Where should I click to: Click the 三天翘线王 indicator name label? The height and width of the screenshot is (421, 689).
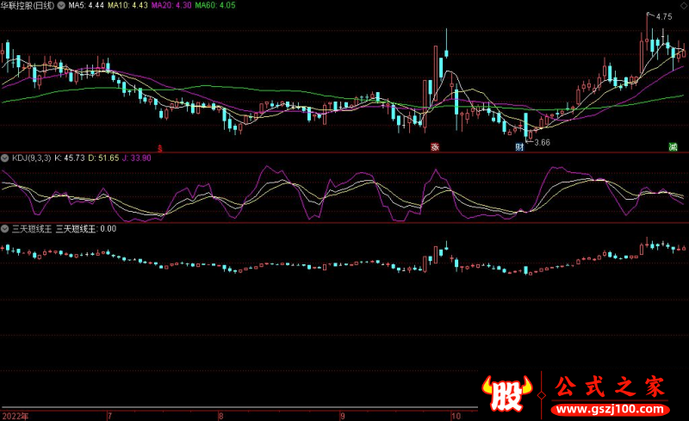click(x=31, y=229)
